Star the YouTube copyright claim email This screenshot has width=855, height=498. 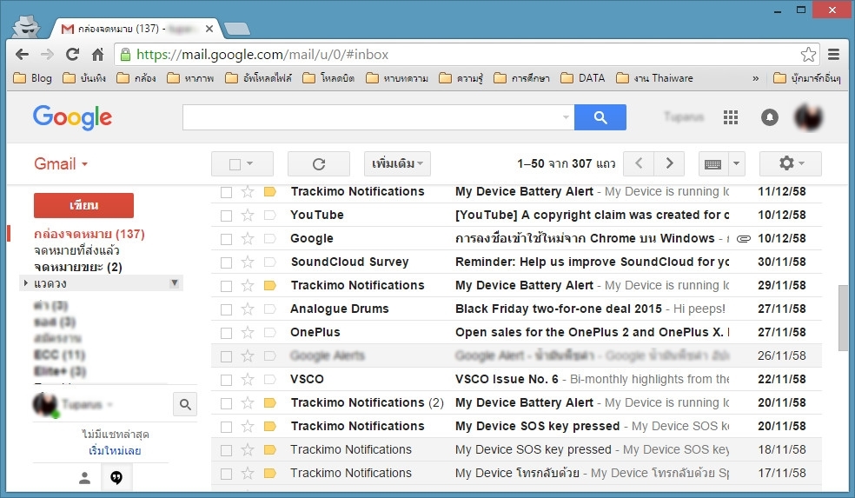[248, 215]
